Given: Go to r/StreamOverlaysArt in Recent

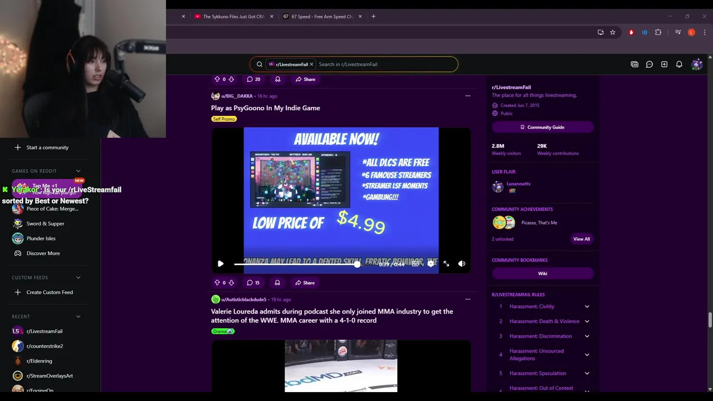Looking at the screenshot, I should 50,376.
